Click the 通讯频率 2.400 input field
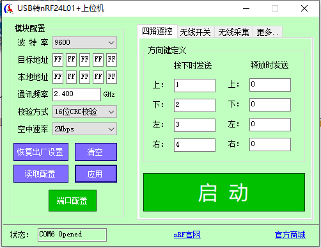Screen dimensions: 321x248 click(77, 94)
